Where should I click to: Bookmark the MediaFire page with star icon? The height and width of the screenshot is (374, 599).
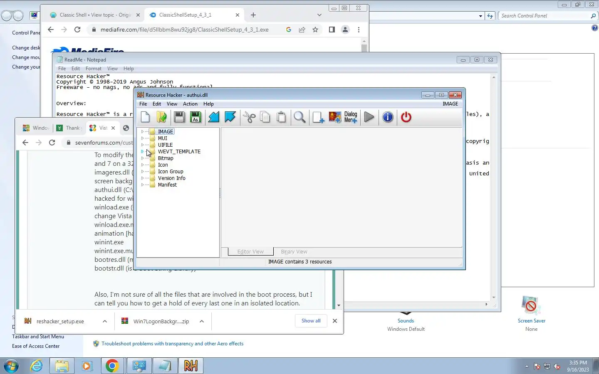[315, 30]
